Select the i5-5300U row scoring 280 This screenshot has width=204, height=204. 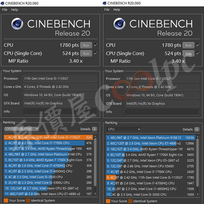coord(48,183)
